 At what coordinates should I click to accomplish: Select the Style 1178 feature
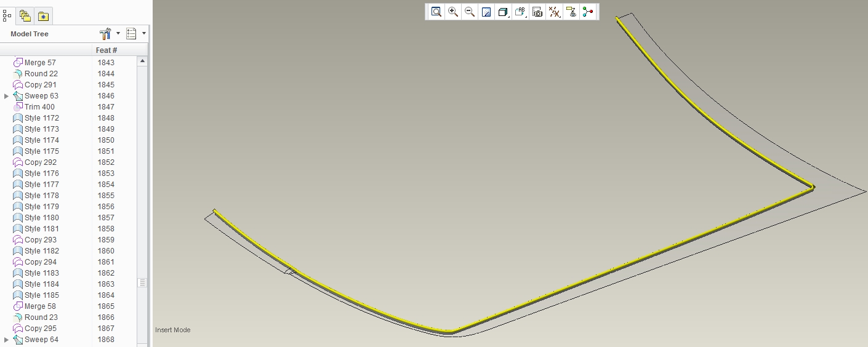36,196
